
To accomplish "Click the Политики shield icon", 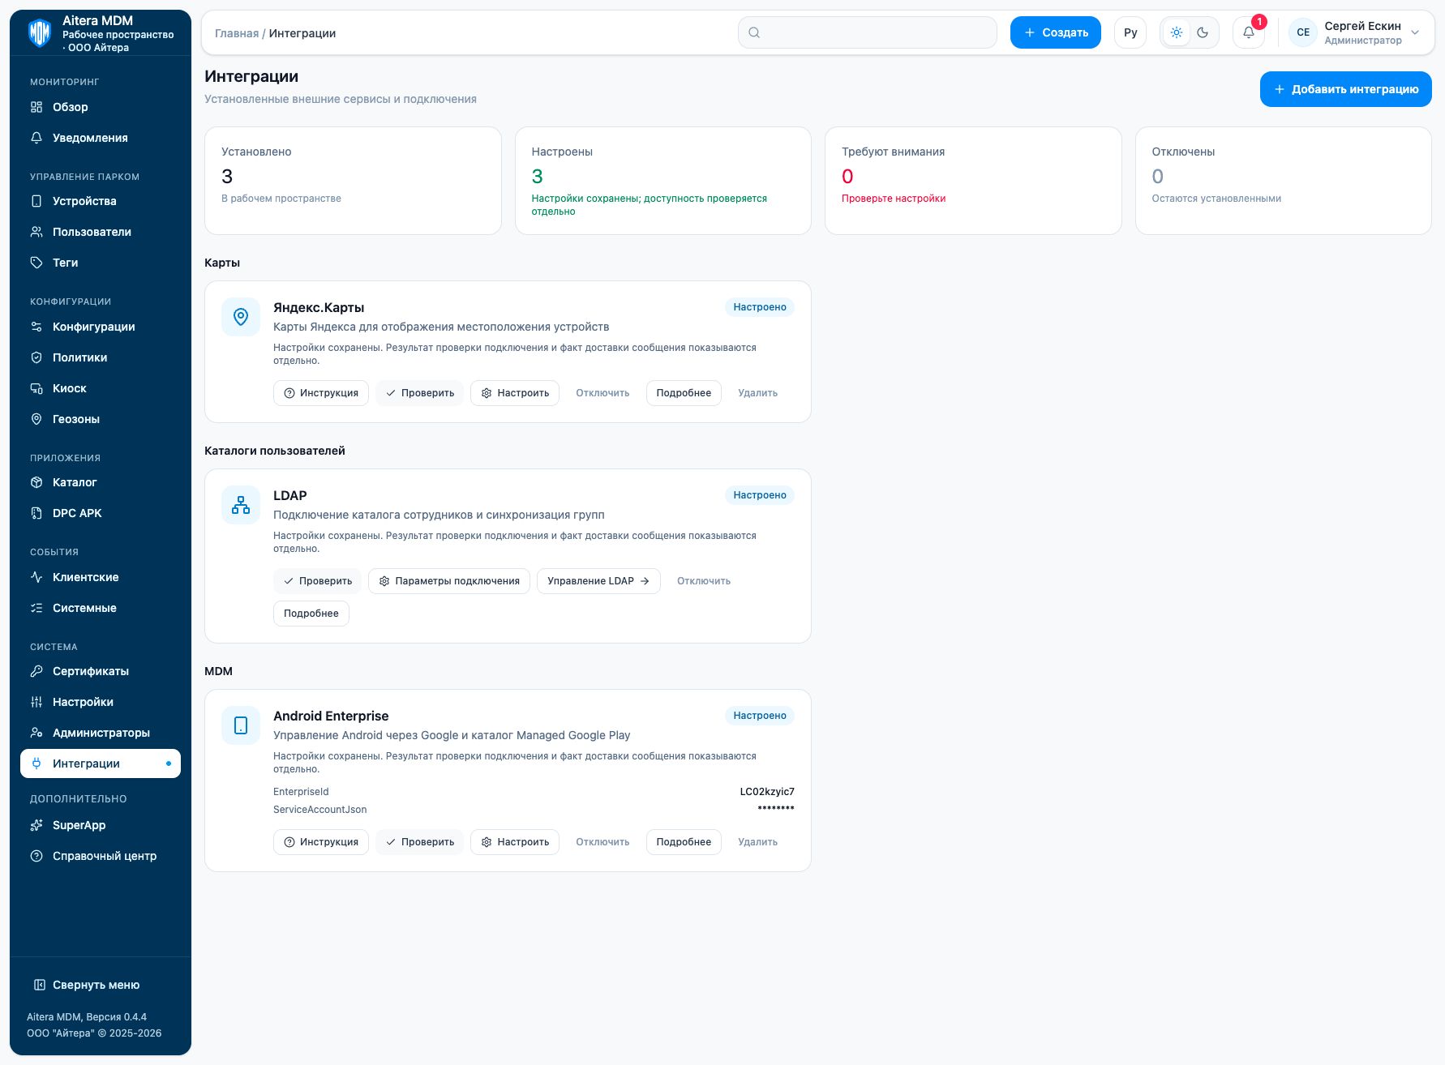I will [x=36, y=357].
